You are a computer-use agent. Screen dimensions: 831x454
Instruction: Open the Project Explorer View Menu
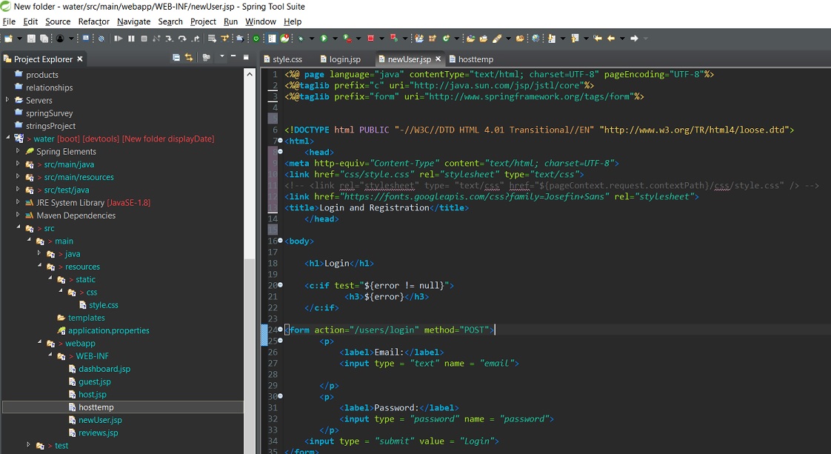[x=221, y=59]
